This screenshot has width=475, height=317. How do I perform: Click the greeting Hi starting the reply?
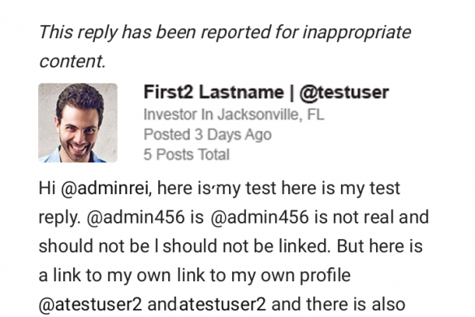click(x=47, y=188)
